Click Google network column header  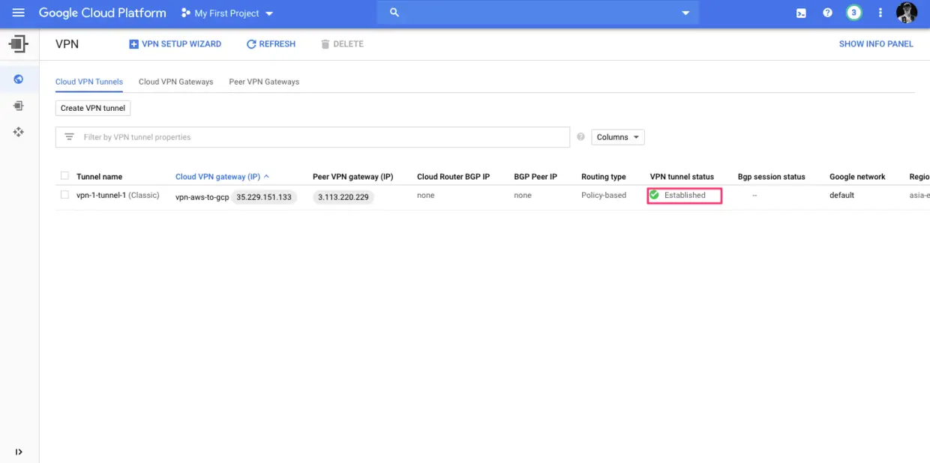point(857,177)
